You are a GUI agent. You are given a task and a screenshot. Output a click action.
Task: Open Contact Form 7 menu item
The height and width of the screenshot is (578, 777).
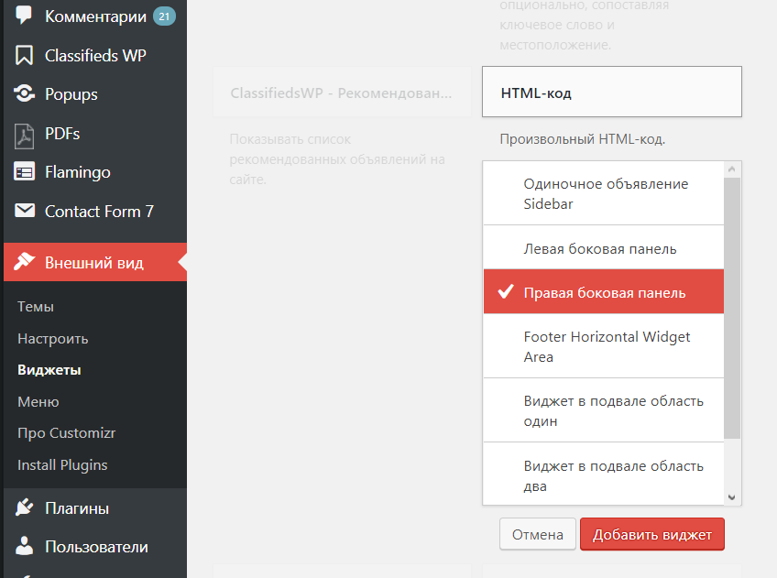coord(95,212)
